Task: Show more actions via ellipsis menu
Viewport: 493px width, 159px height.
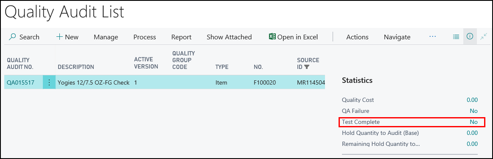Action: coord(433,37)
